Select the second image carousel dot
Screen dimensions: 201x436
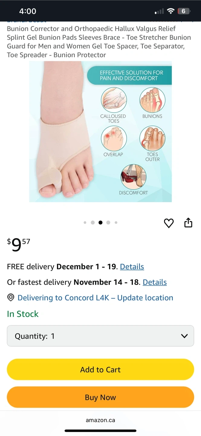pyautogui.click(x=92, y=223)
